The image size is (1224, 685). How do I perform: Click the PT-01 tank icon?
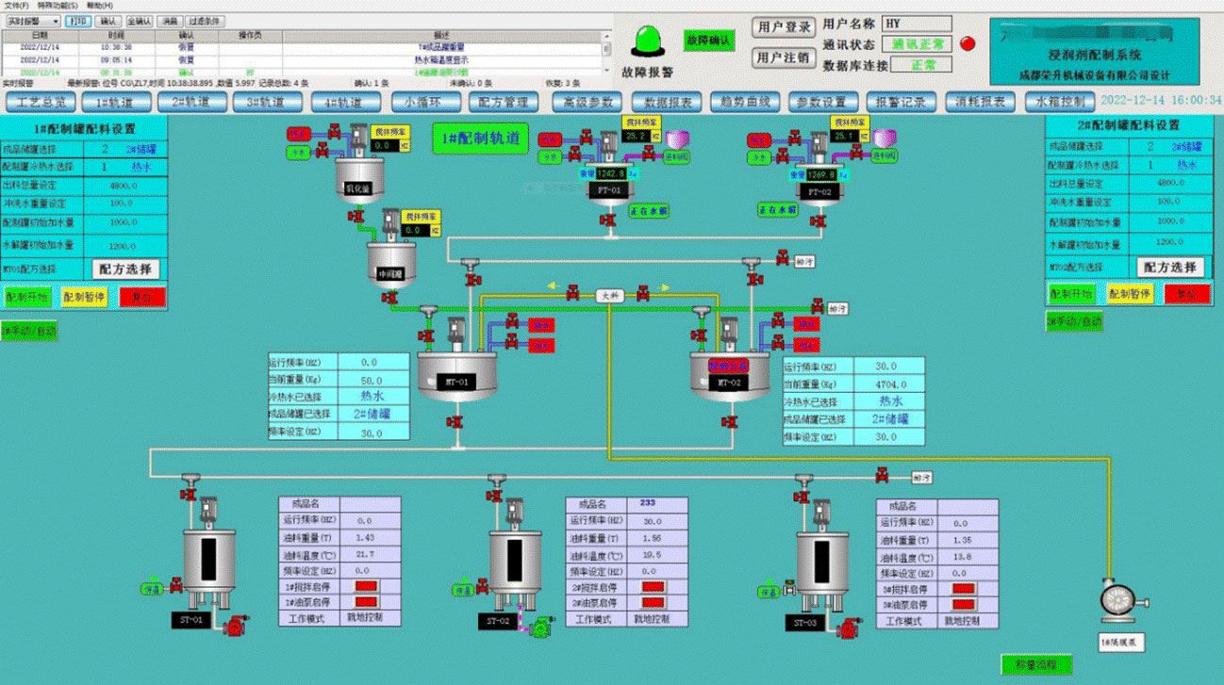coord(607,189)
